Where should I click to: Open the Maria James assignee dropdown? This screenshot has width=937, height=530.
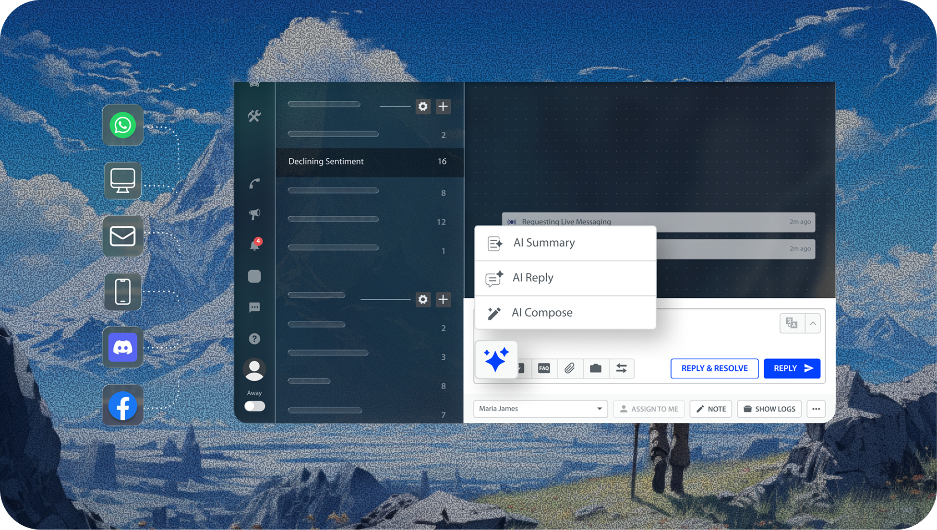(x=541, y=409)
